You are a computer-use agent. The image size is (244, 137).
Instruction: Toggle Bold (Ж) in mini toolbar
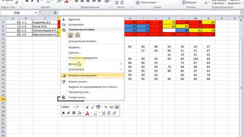point(63,113)
